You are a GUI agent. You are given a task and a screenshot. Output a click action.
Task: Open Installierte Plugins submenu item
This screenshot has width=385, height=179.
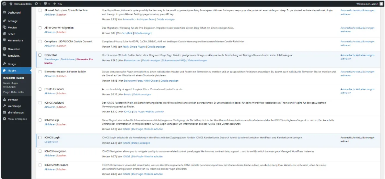[14, 78]
